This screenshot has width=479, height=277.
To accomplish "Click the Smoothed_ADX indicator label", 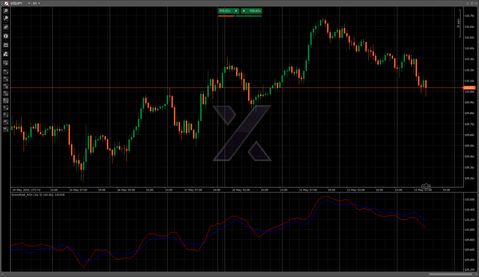I will pyautogui.click(x=38, y=195).
